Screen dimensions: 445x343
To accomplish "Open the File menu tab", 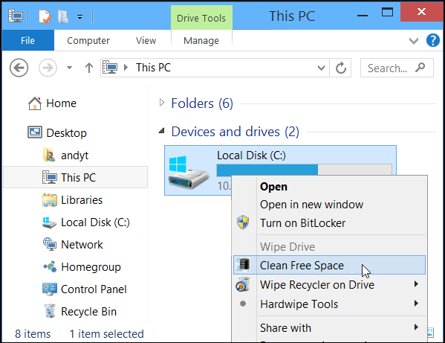I will [27, 40].
